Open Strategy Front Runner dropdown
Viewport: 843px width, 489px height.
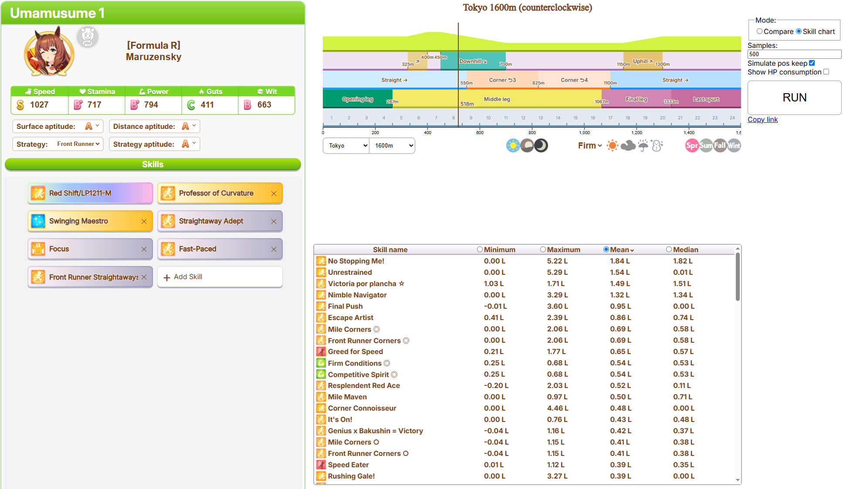pos(78,144)
